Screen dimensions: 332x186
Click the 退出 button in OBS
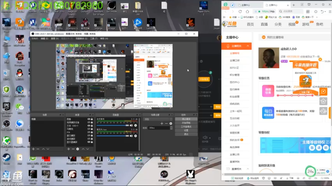coord(186,134)
